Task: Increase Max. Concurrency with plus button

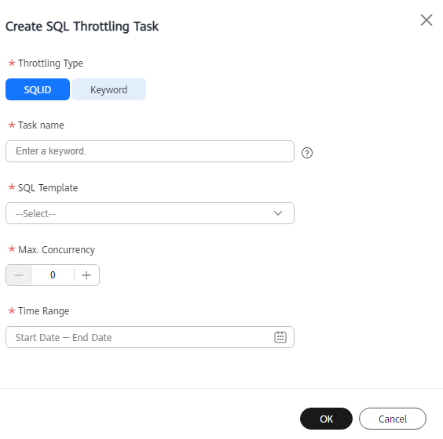Action: [x=86, y=275]
